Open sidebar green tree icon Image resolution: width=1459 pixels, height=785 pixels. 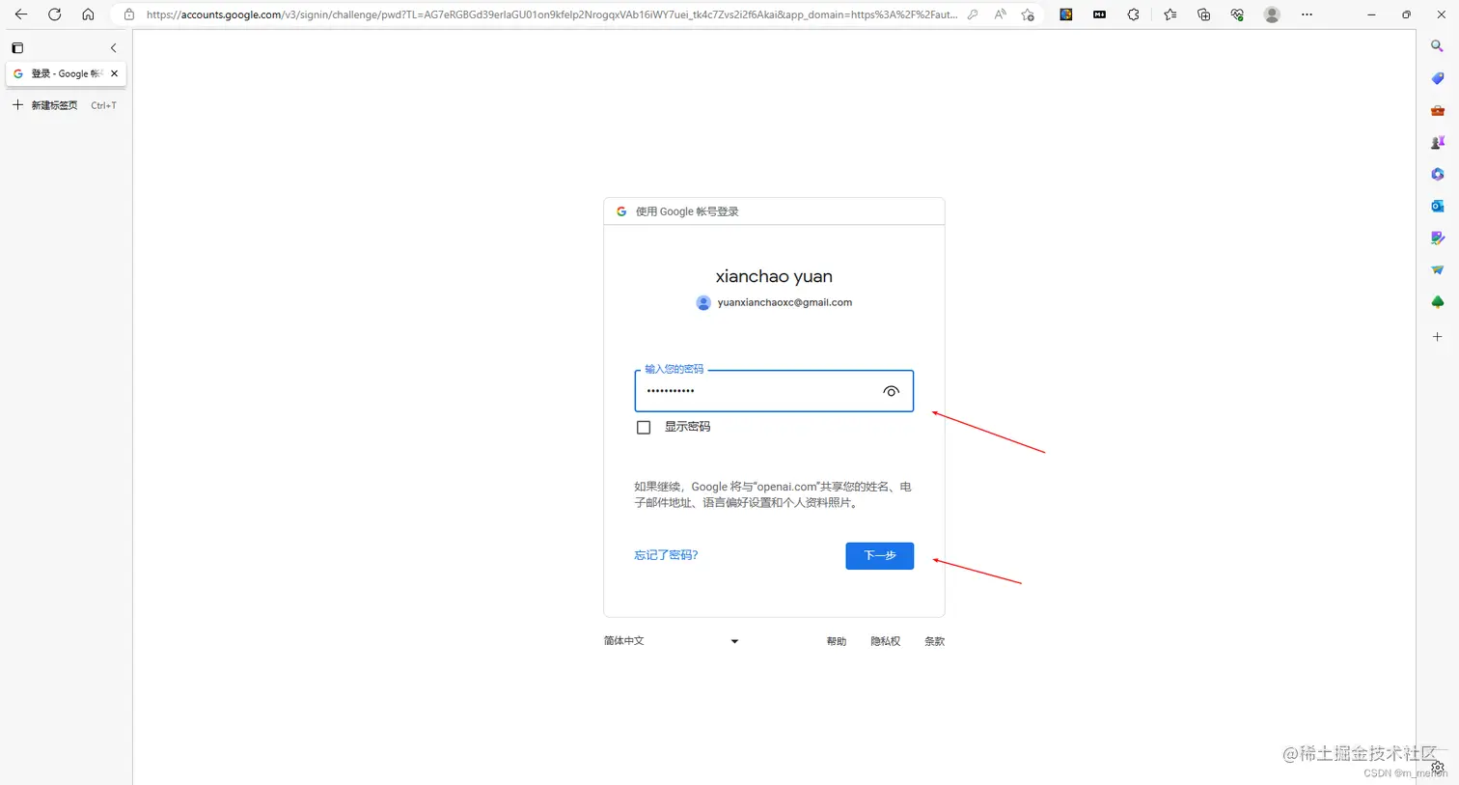1438,302
